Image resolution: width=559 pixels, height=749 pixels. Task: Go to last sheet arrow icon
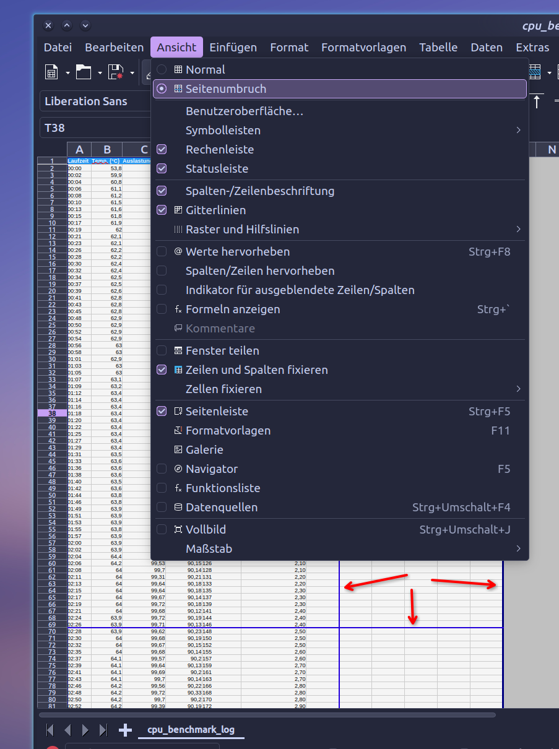[103, 730]
